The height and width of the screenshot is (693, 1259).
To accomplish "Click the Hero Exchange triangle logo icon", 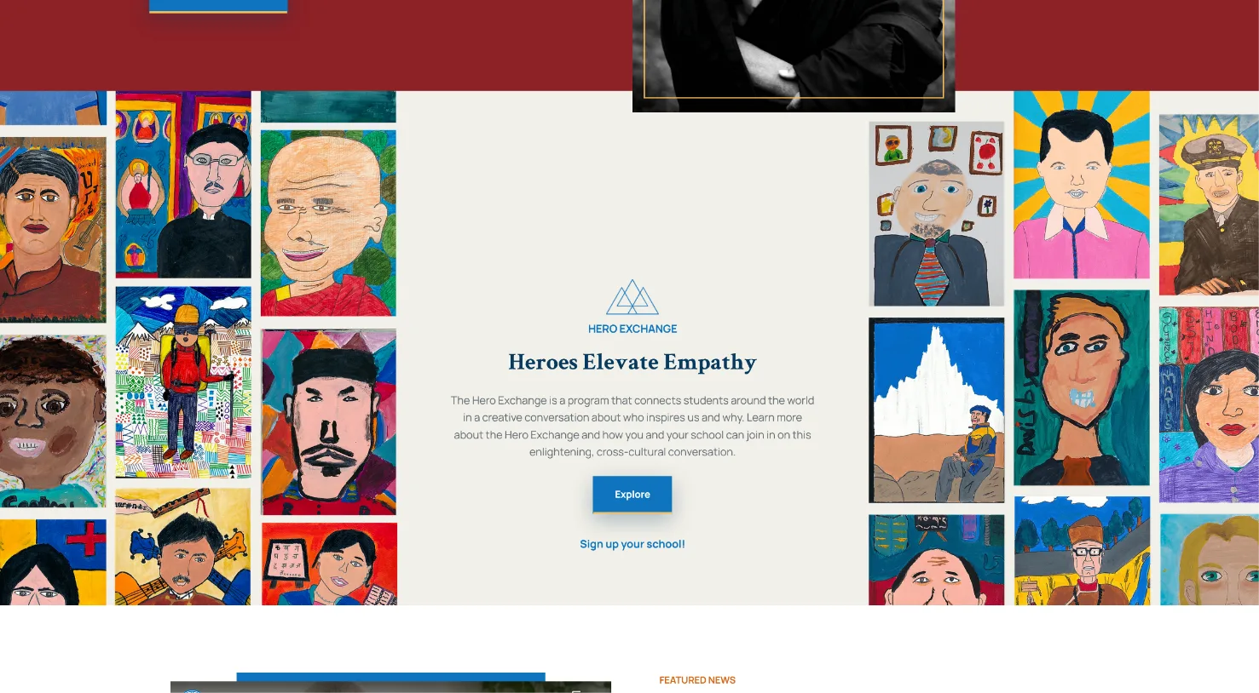I will (632, 297).
